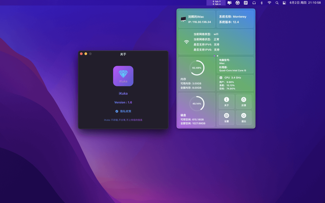Open the 隐私政策 privacy policy link
This screenshot has width=325, height=203.
tap(126, 111)
